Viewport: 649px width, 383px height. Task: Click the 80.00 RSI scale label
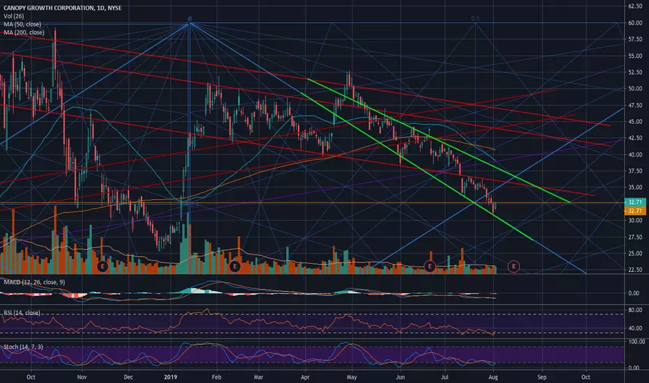(635, 310)
